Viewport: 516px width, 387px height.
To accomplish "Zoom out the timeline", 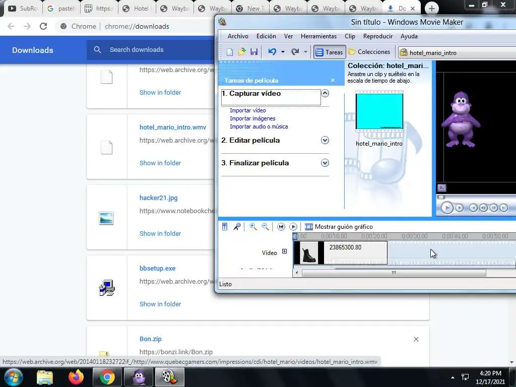I will pos(265,226).
